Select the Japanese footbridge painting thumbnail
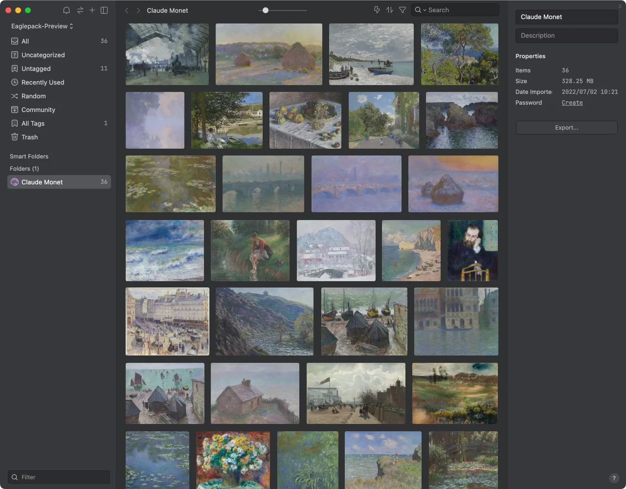Screen dimensions: 626x489 tap(463, 460)
